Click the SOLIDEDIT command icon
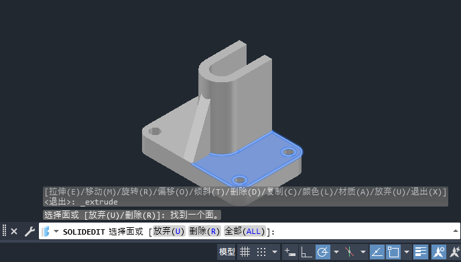This screenshot has height=262, width=461. pos(46,231)
